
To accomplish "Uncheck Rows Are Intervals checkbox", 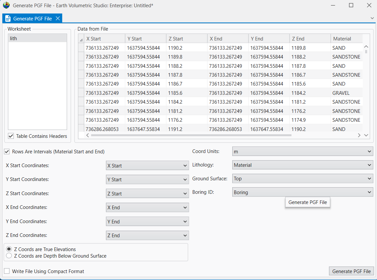I will pyautogui.click(x=7, y=152).
